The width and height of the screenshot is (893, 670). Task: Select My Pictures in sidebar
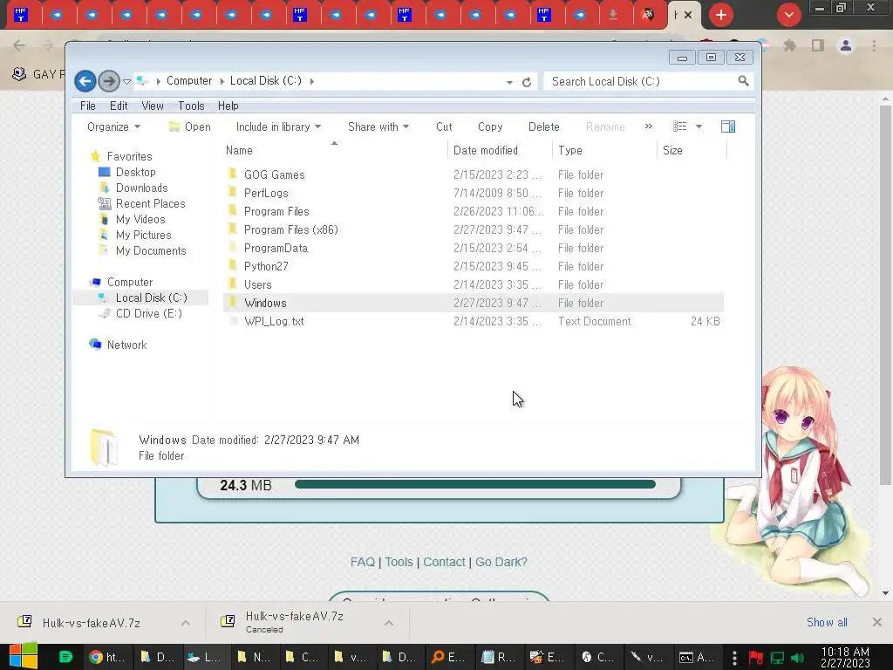tap(143, 235)
